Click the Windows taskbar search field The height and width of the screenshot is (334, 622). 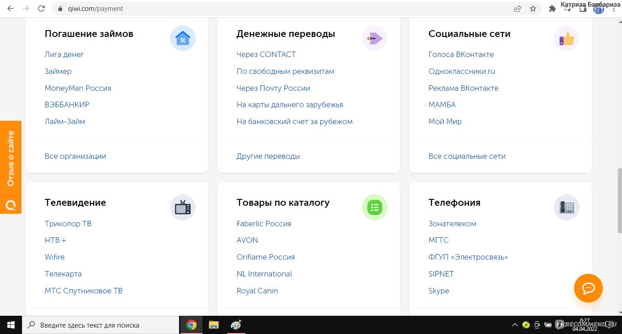101,325
